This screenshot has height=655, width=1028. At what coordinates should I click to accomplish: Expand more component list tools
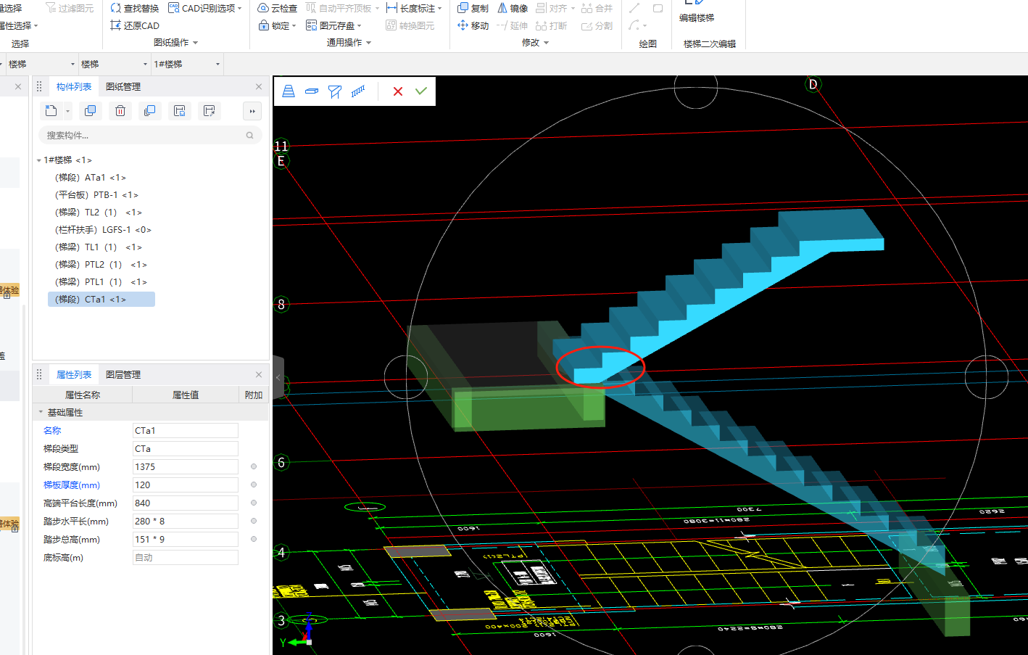(252, 111)
